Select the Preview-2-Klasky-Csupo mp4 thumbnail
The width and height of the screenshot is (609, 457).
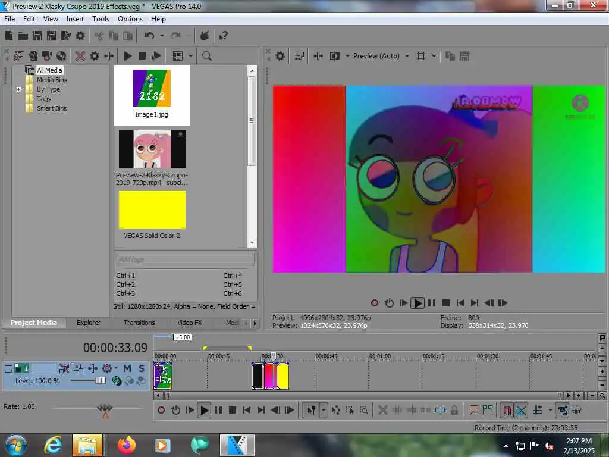point(152,149)
